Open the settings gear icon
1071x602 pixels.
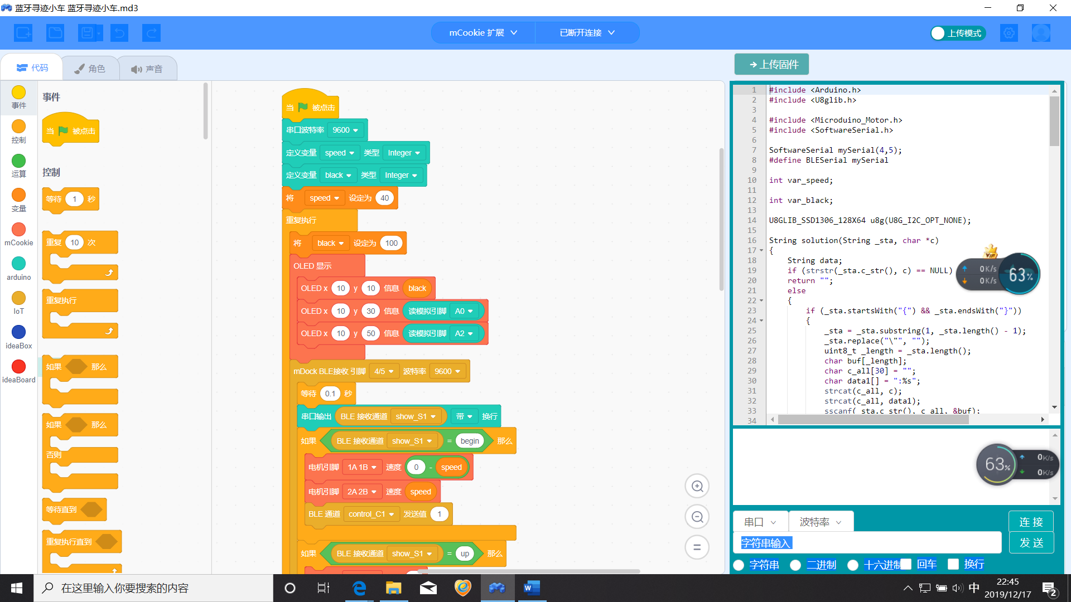1009,33
